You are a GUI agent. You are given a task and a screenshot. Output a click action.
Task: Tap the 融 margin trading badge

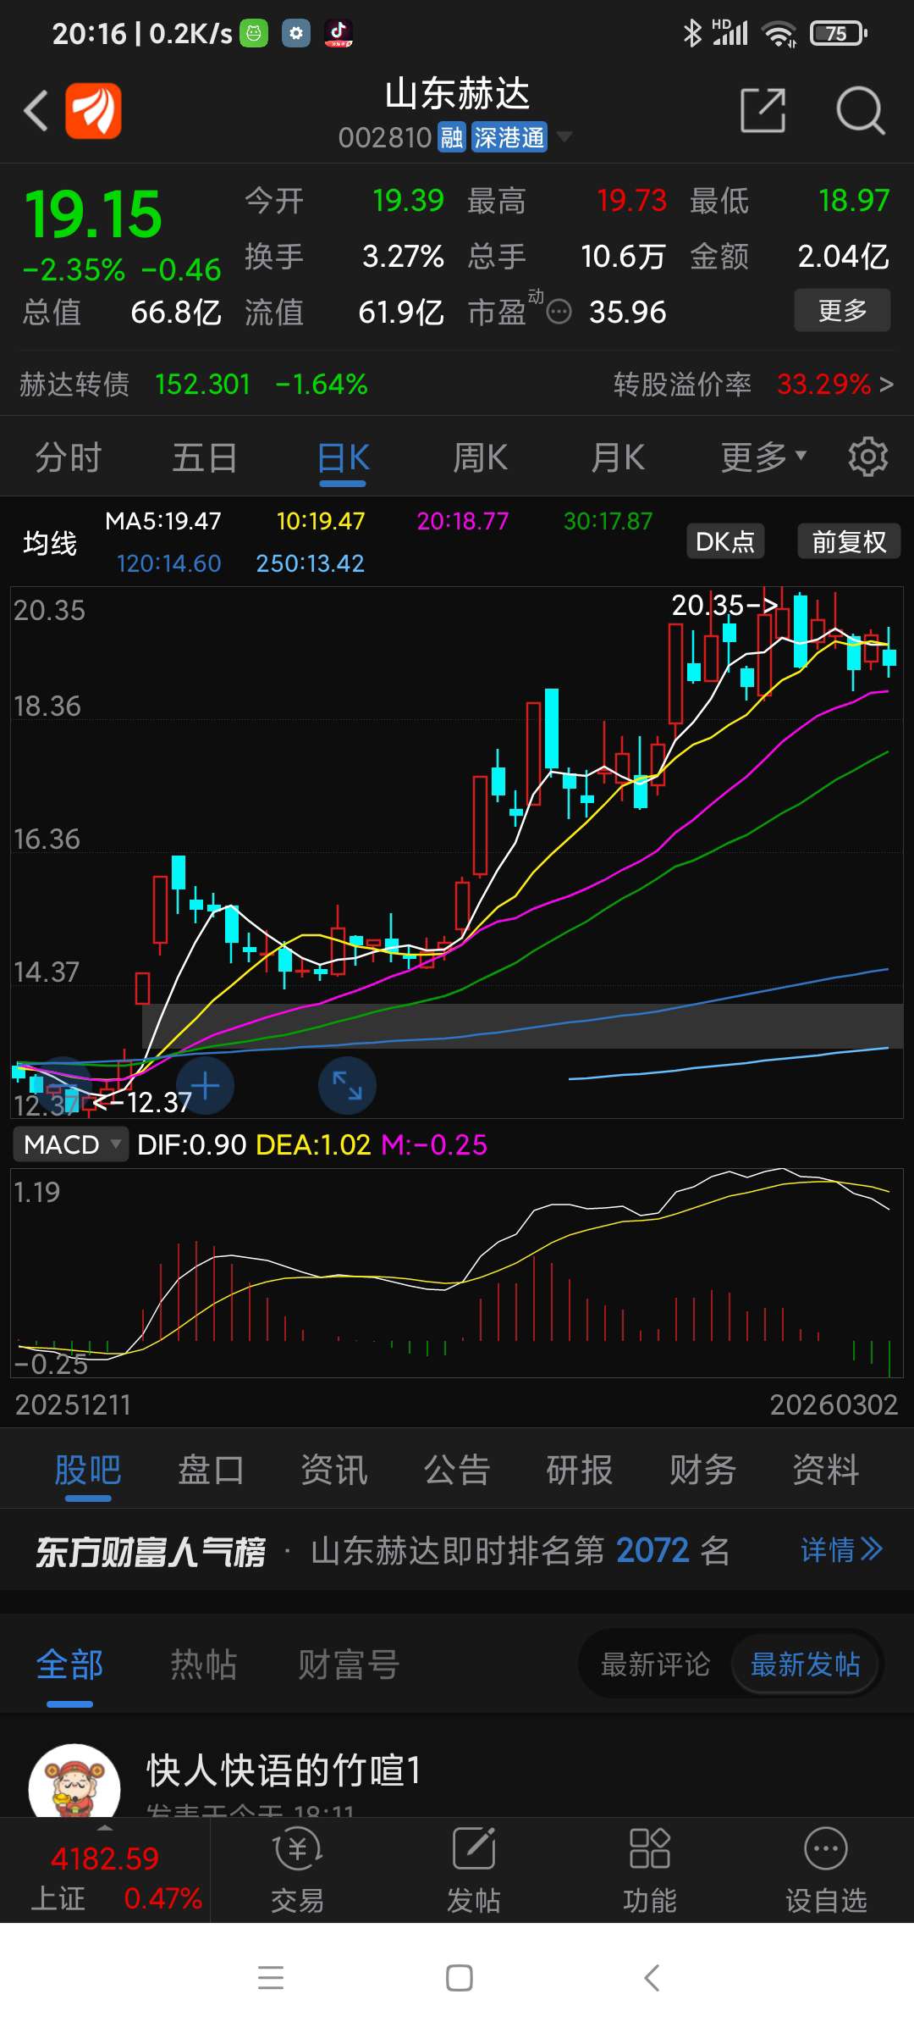[x=452, y=137]
